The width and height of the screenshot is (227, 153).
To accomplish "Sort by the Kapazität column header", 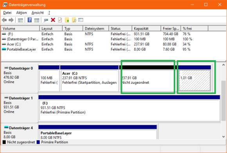I will pos(146,29).
